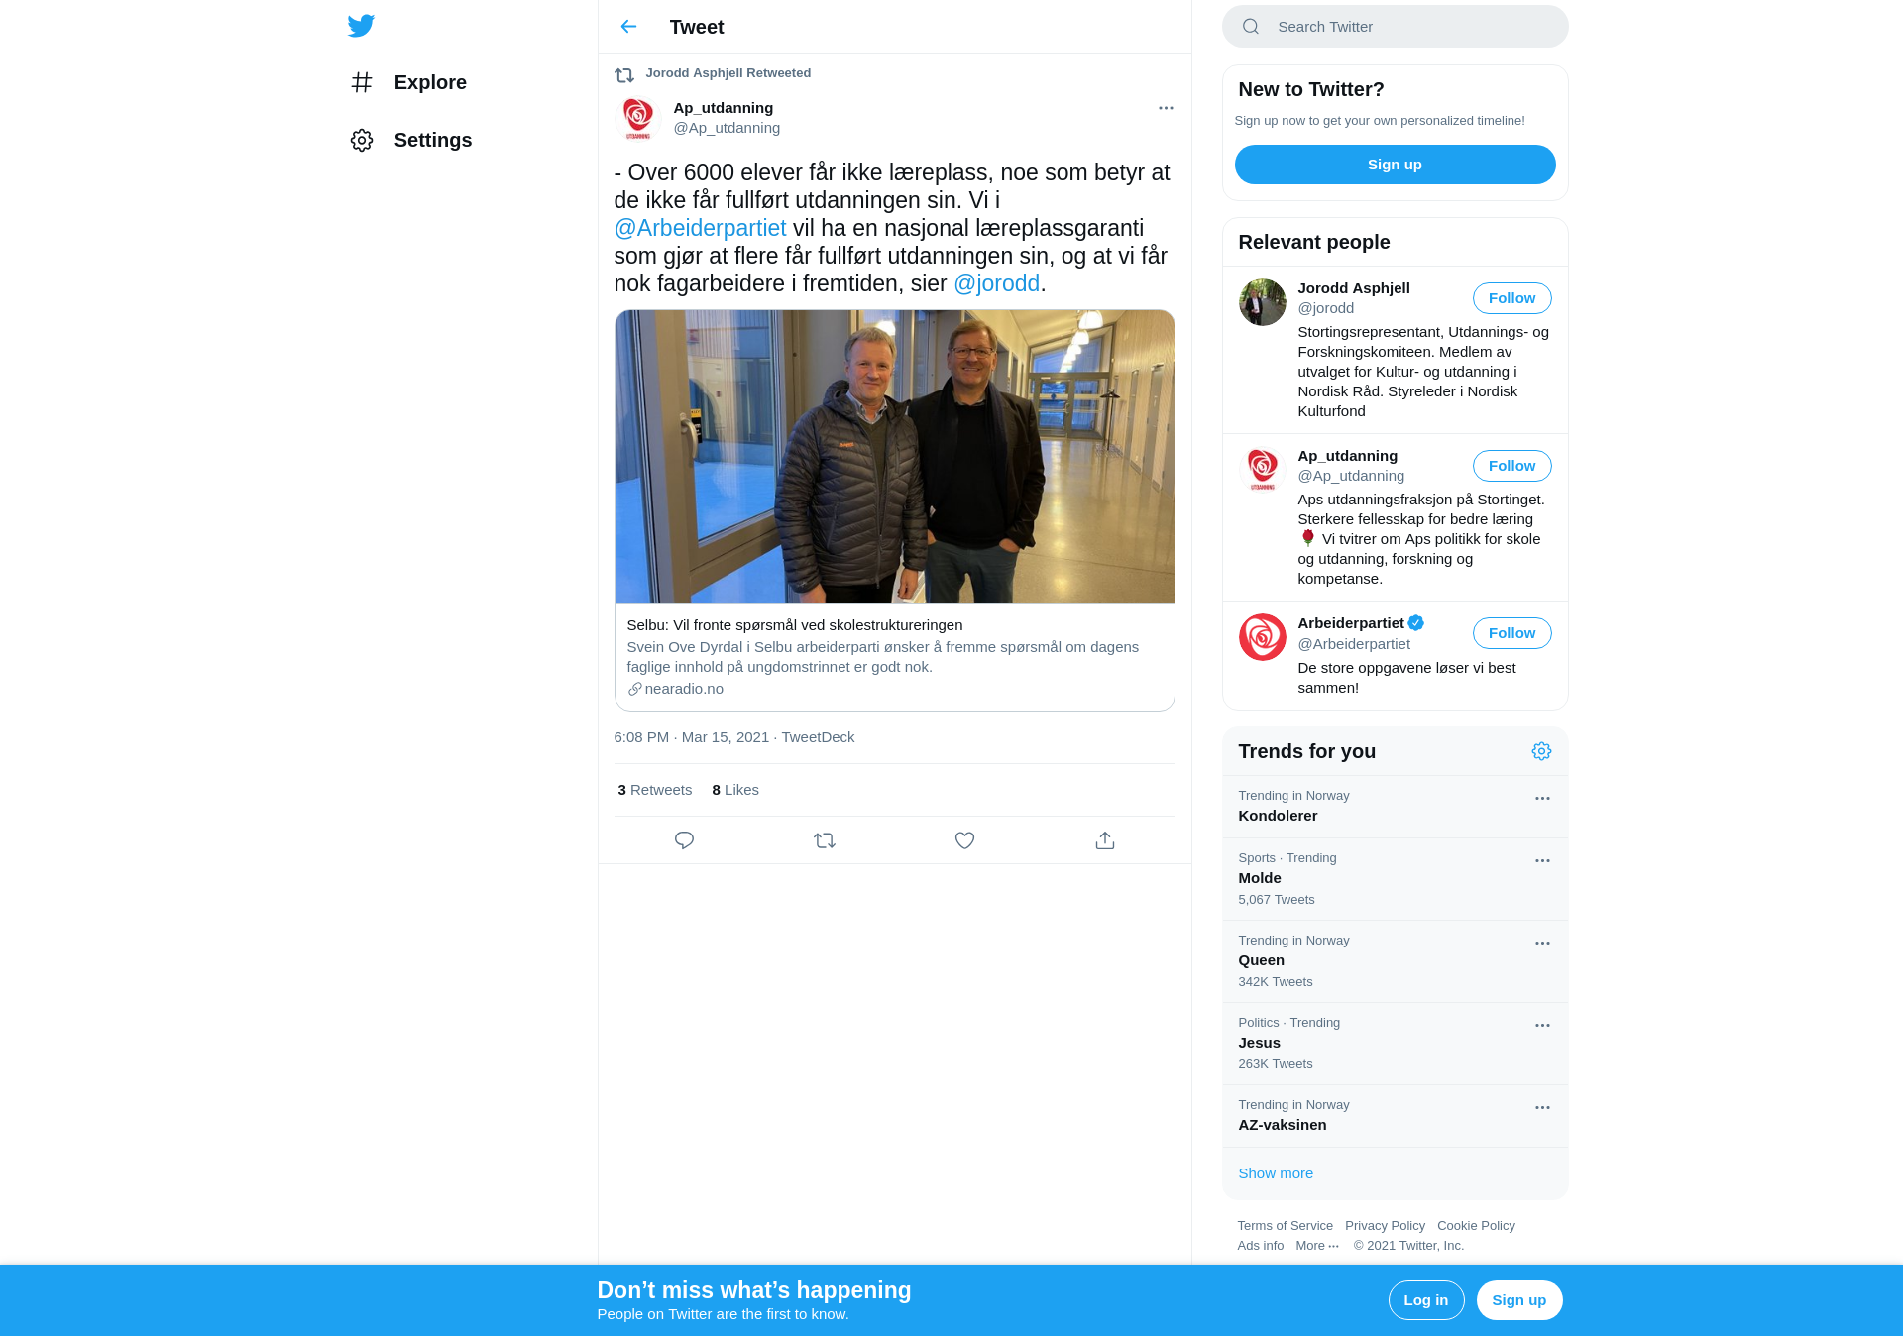Open the nearadio.no article card image
1903x1336 pixels.
tap(894, 457)
